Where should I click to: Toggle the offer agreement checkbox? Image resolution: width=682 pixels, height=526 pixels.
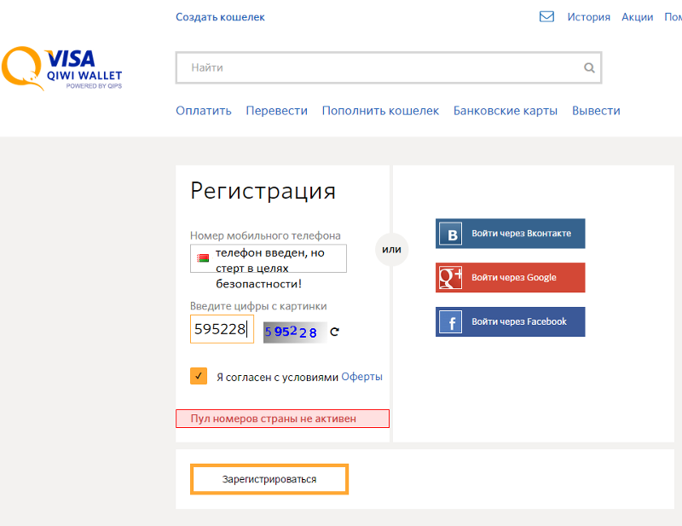click(199, 376)
